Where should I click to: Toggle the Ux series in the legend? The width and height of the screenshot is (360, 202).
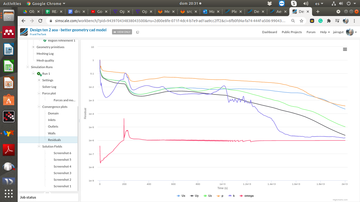[x=181, y=196]
